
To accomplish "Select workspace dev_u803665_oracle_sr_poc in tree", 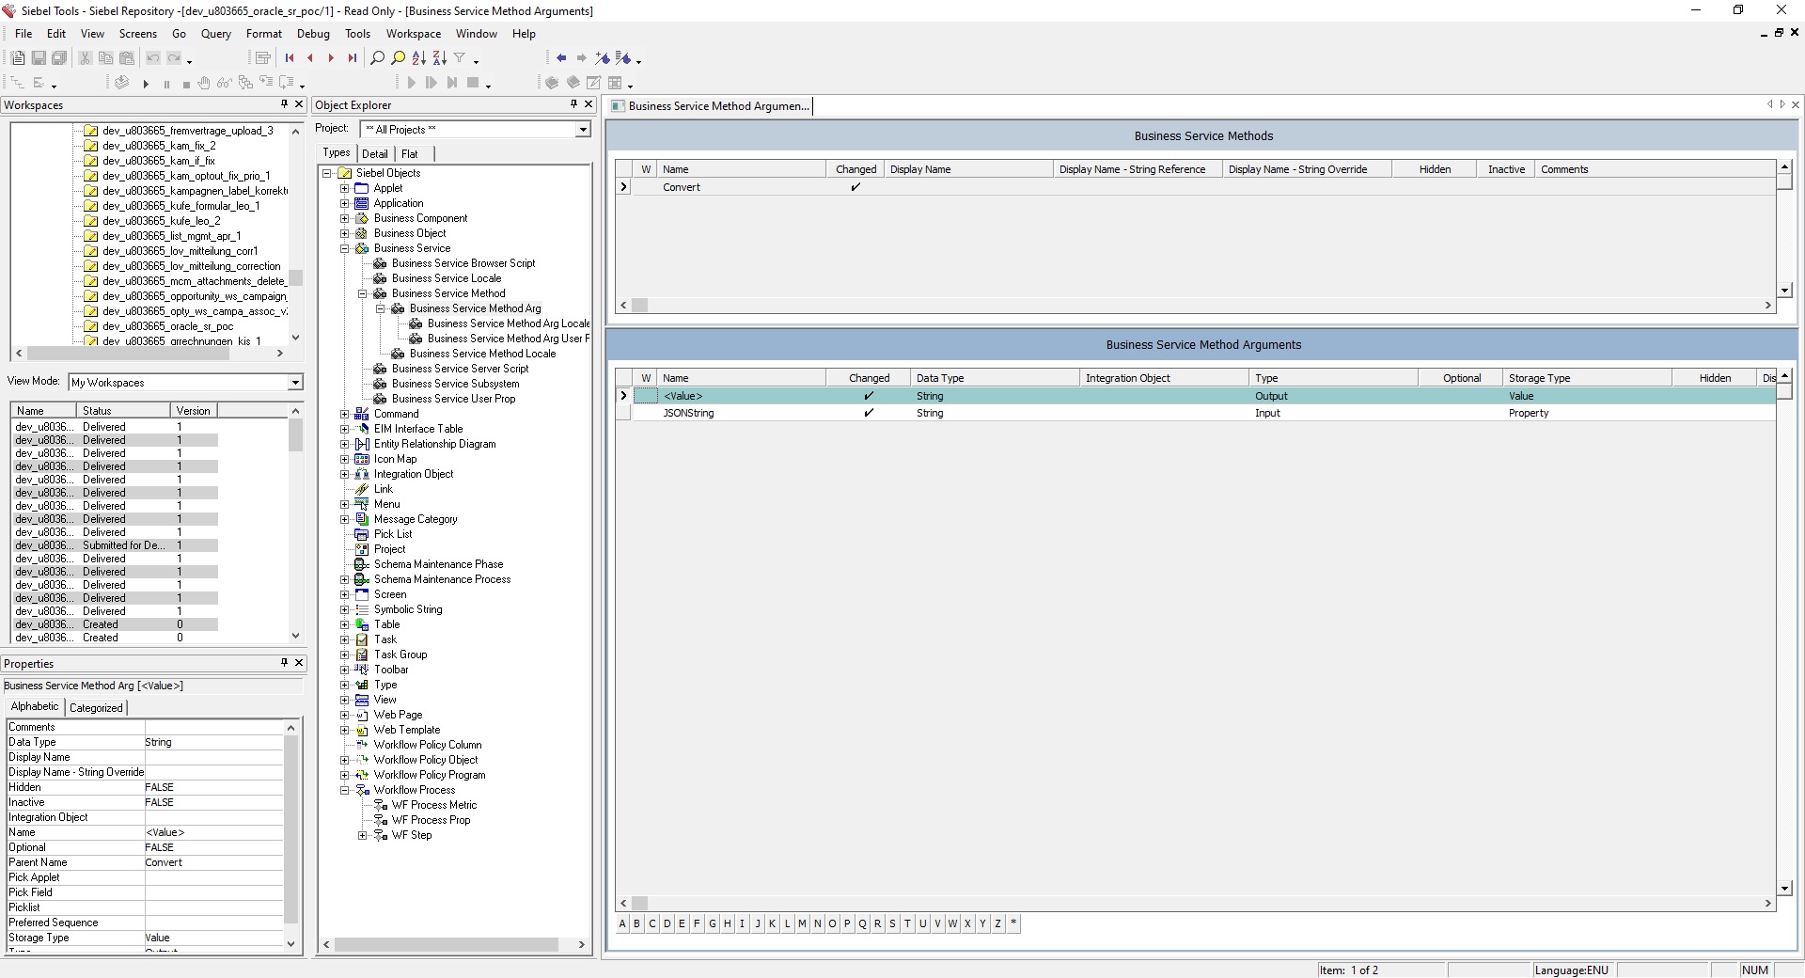I will pyautogui.click(x=167, y=326).
